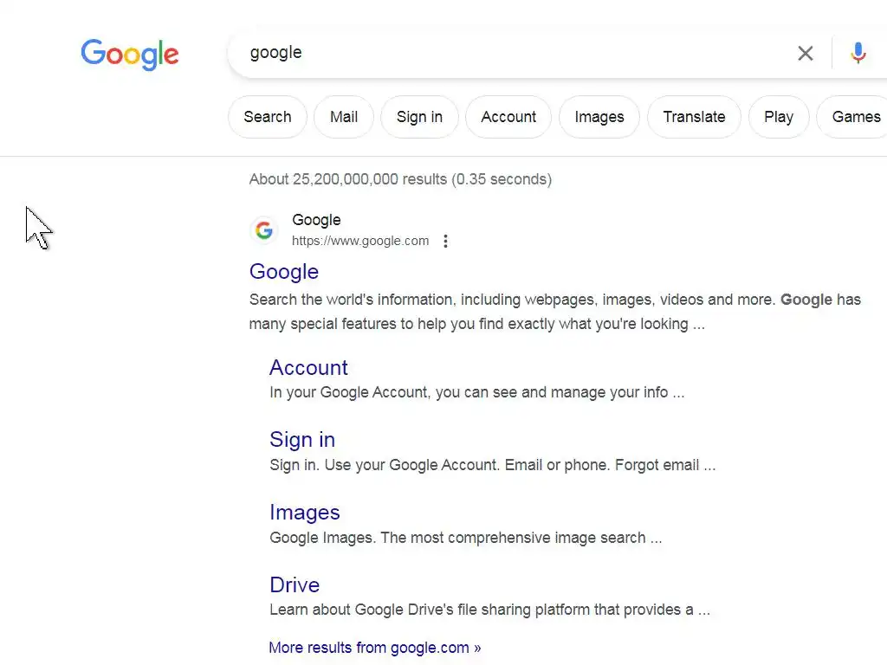The width and height of the screenshot is (887, 665).
Task: Select the Play filter chip
Action: [x=779, y=117]
